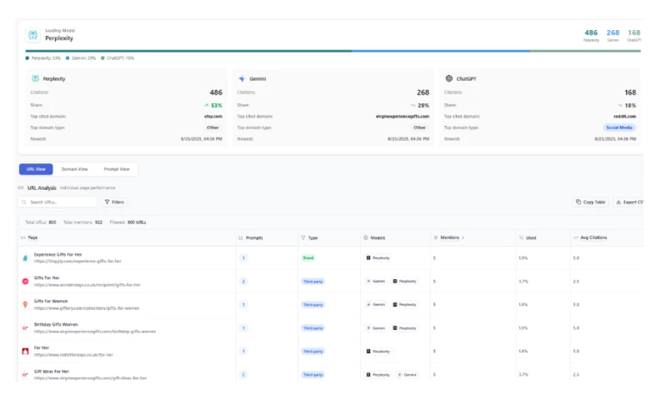This screenshot has width=667, height=400.
Task: Sort by the Mentions column header
Action: (449, 238)
